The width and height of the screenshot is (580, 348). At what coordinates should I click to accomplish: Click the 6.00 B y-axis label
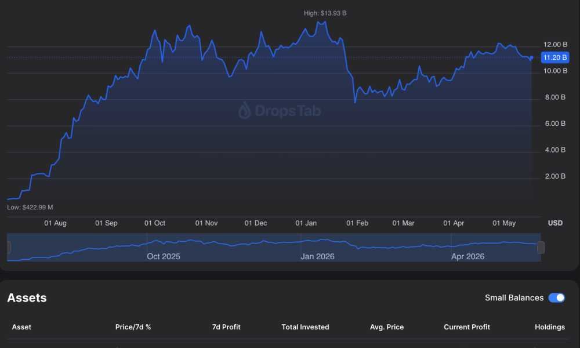click(555, 124)
